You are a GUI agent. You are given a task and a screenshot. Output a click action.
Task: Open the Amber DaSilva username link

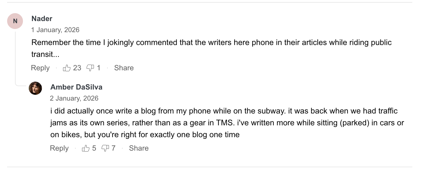(76, 87)
